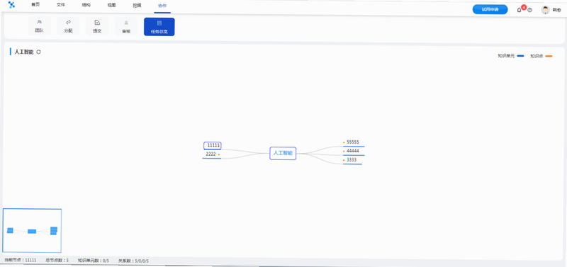Click the minimap overview thumbnail
Image resolution: width=567 pixels, height=267 pixels.
32,230
